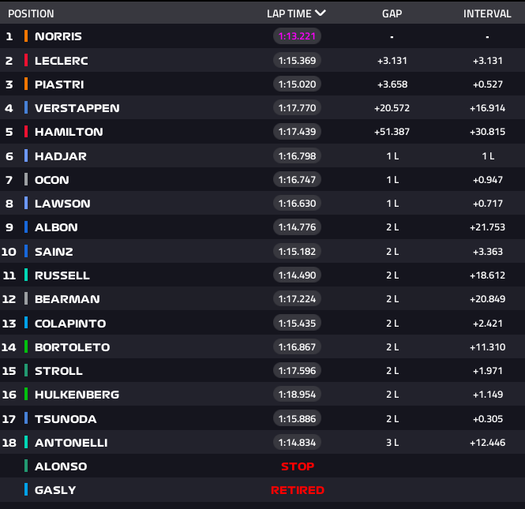Click the INTERVAL column header
The image size is (525, 509).
click(487, 13)
